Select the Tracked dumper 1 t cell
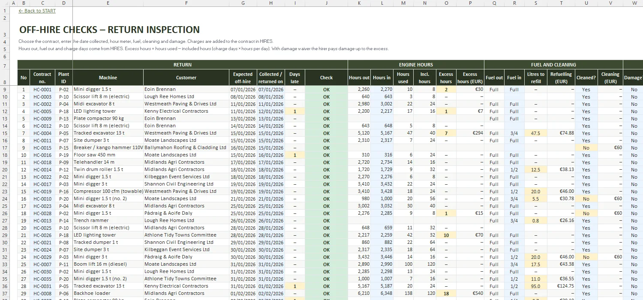Screen dimensions: 643x300 108,243
